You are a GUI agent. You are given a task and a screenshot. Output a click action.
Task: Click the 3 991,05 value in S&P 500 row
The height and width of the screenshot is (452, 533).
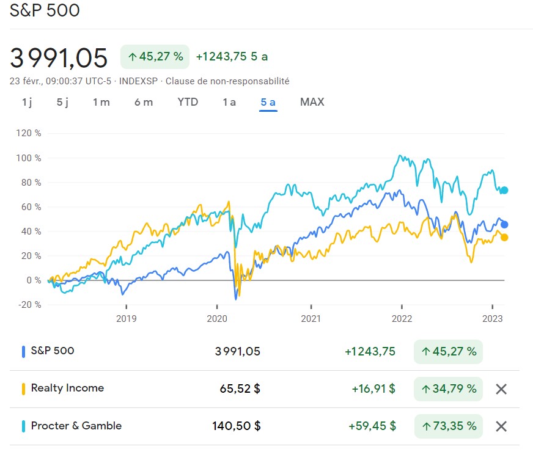pyautogui.click(x=237, y=351)
